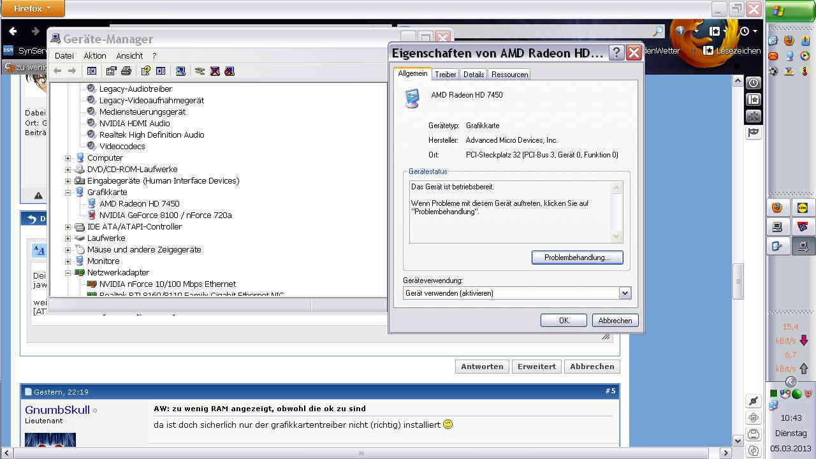Click scan for hardware changes toolbar icon
The width and height of the screenshot is (816, 459).
point(180,71)
